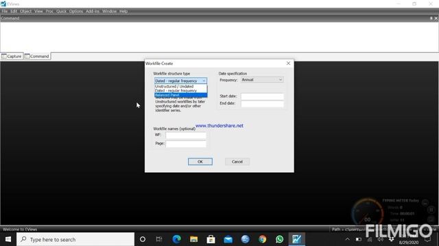Open the Help menu
The height and width of the screenshot is (246, 439).
click(x=123, y=11)
